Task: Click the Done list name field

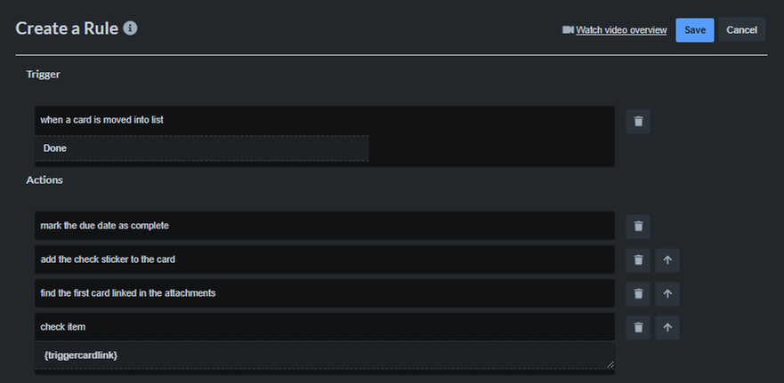Action: [x=202, y=148]
